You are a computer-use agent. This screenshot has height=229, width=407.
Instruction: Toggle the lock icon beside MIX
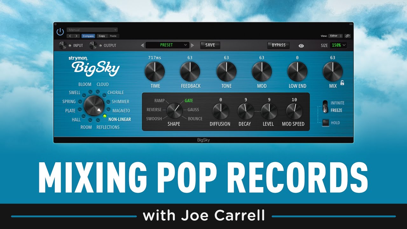pyautogui.click(x=342, y=83)
